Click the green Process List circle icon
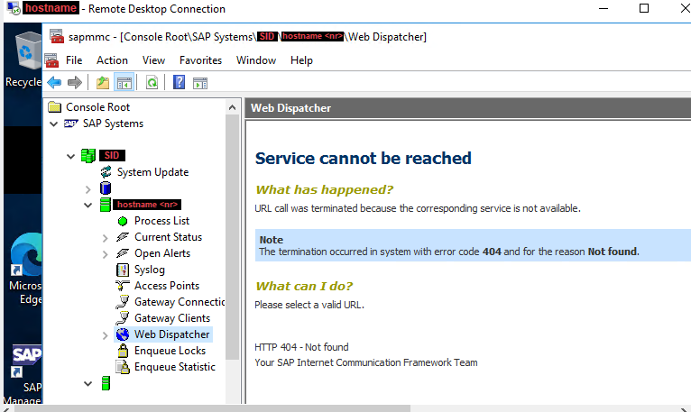This screenshot has width=691, height=412. (123, 221)
